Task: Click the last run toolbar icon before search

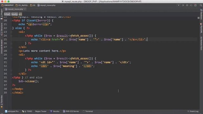Action: click(195, 5)
